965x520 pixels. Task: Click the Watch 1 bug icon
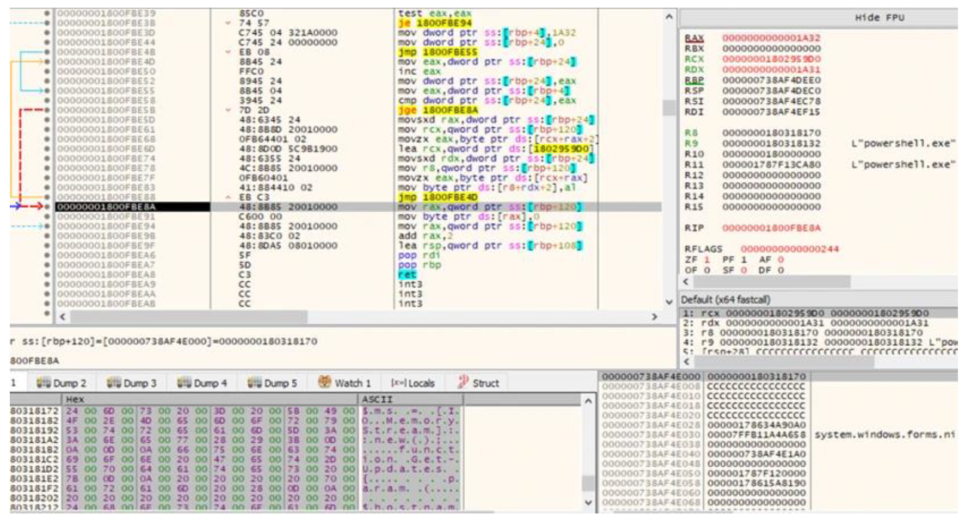point(325,382)
